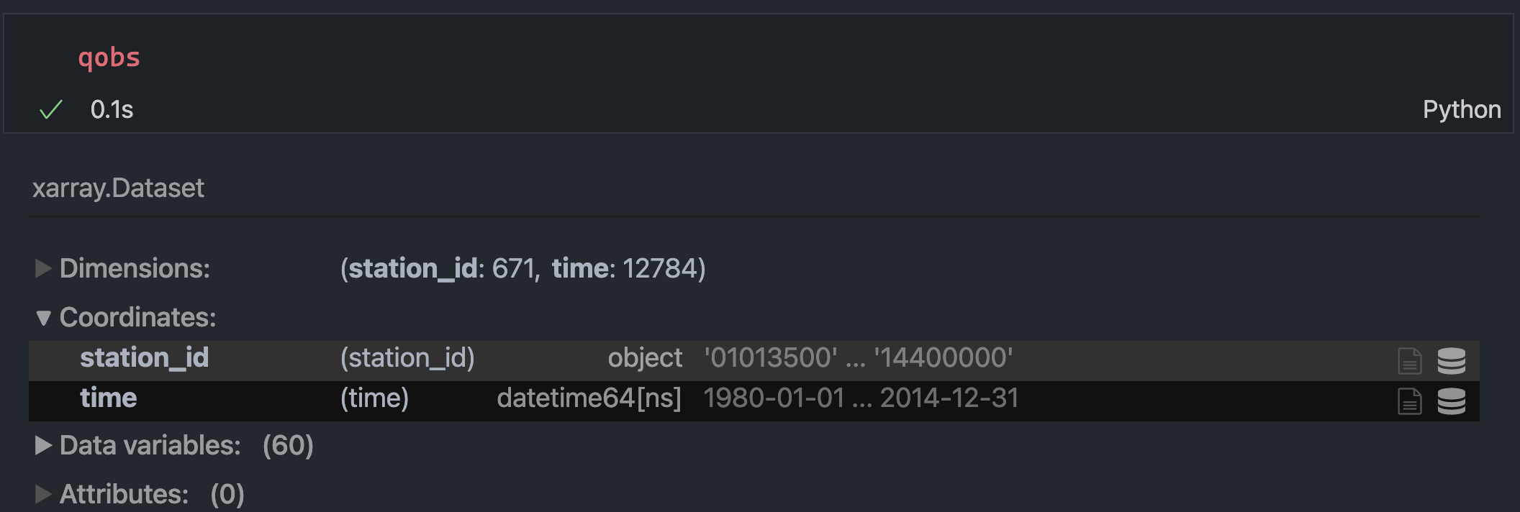The height and width of the screenshot is (512, 1520).
Task: Click the xarray.Dataset header text
Action: [118, 188]
